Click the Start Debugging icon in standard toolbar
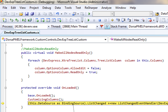Viewport: 168px width, 112px height. pos(89,14)
